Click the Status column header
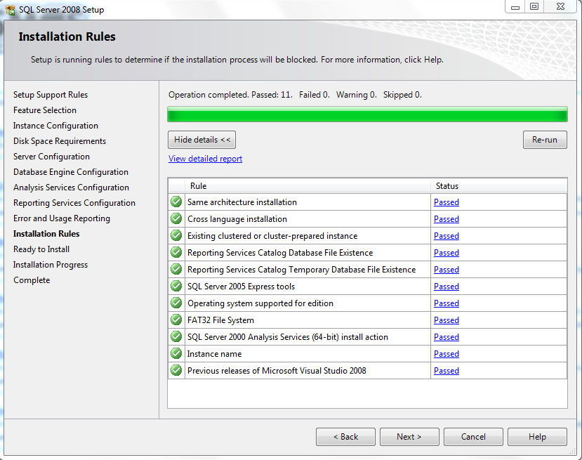 coord(499,186)
